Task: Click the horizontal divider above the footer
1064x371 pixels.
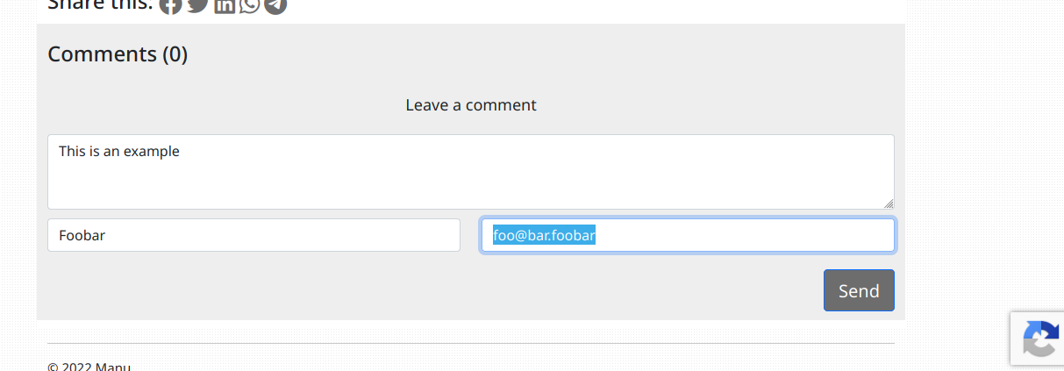Action: coord(471,343)
